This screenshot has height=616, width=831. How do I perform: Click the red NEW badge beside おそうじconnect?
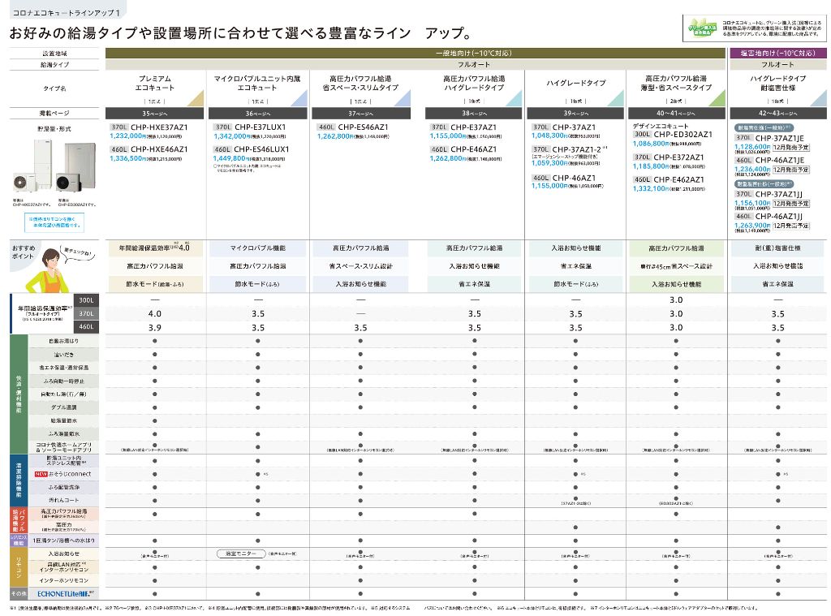(41, 475)
